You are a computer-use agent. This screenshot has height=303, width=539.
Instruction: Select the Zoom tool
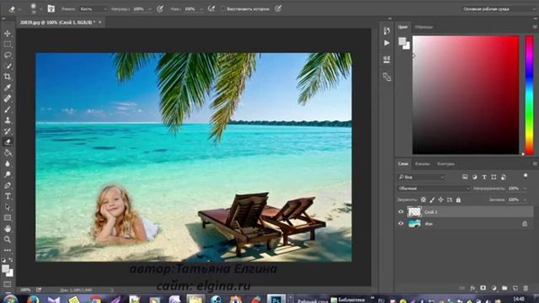[x=8, y=239]
